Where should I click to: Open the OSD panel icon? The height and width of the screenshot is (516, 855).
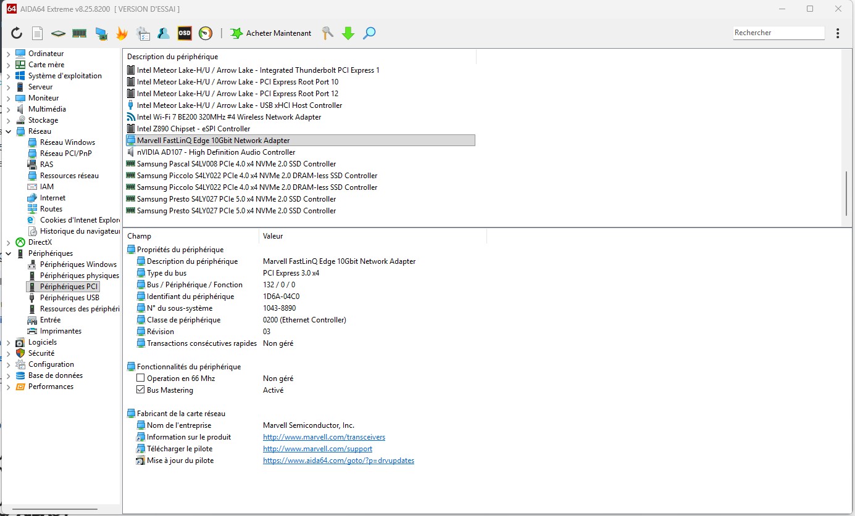tap(185, 33)
